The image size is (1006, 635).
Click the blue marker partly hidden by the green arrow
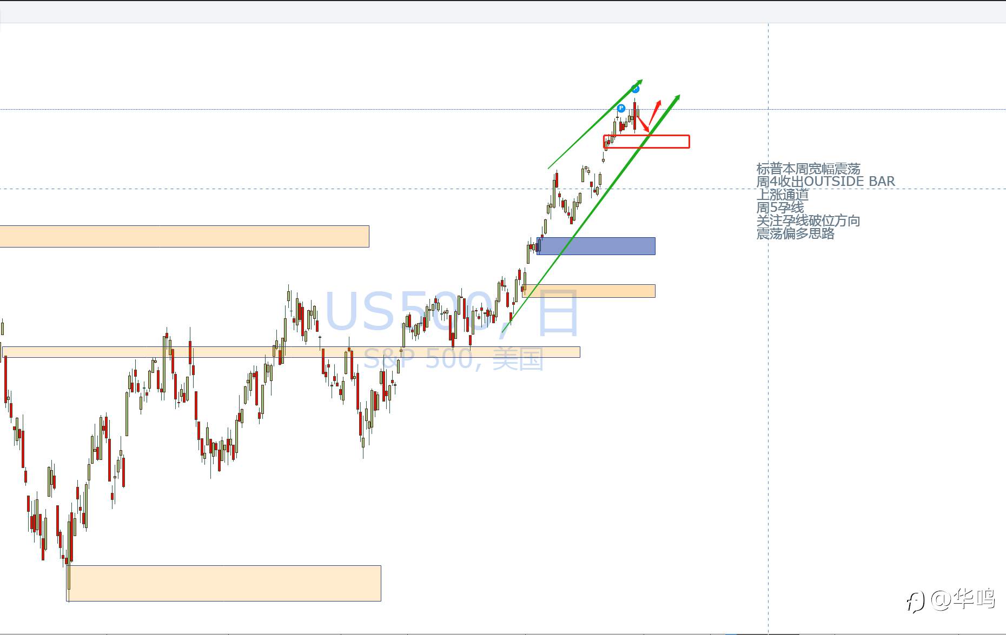click(636, 89)
